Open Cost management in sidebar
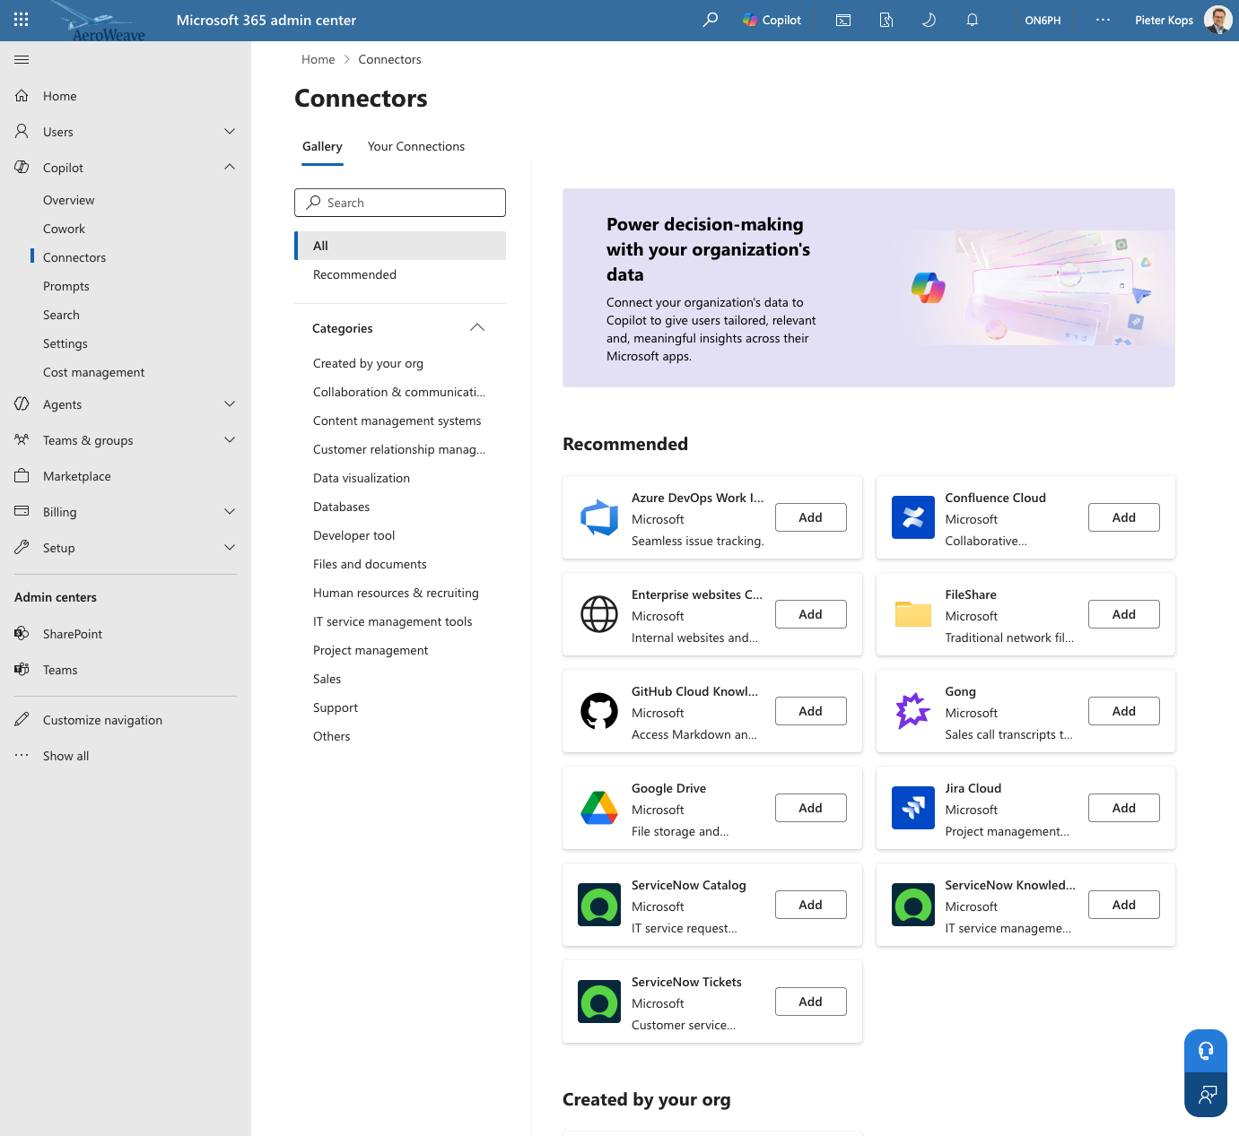 tap(93, 372)
